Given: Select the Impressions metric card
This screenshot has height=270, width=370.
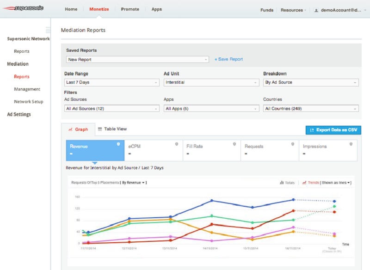Looking at the screenshot, I should (328, 150).
